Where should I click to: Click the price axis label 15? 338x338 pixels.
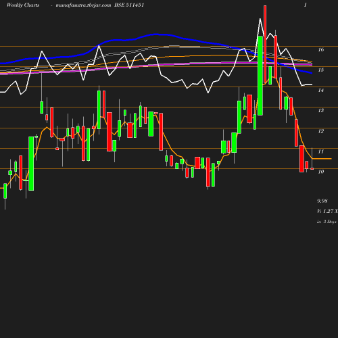pyautogui.click(x=321, y=70)
